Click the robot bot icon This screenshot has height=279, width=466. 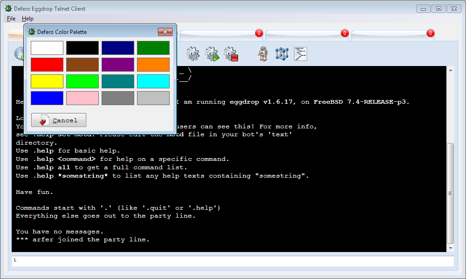(x=263, y=54)
